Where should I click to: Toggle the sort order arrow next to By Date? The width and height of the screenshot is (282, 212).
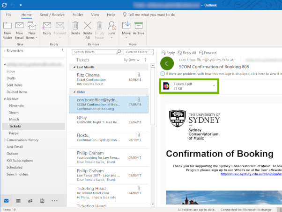click(145, 60)
